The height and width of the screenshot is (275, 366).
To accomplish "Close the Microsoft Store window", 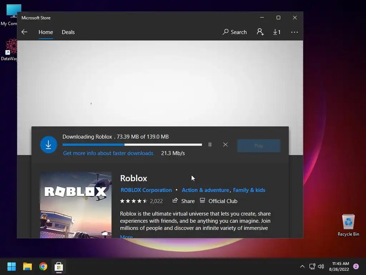I will (x=295, y=18).
